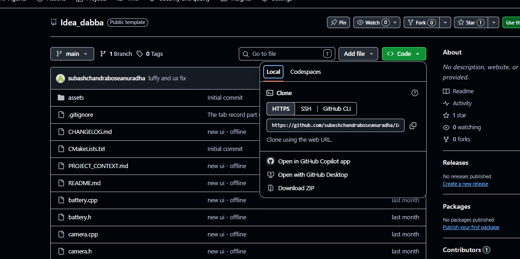This screenshot has height=259, width=520.
Task: Click the file icon beside CHANGELOG.md
Action: click(x=60, y=132)
